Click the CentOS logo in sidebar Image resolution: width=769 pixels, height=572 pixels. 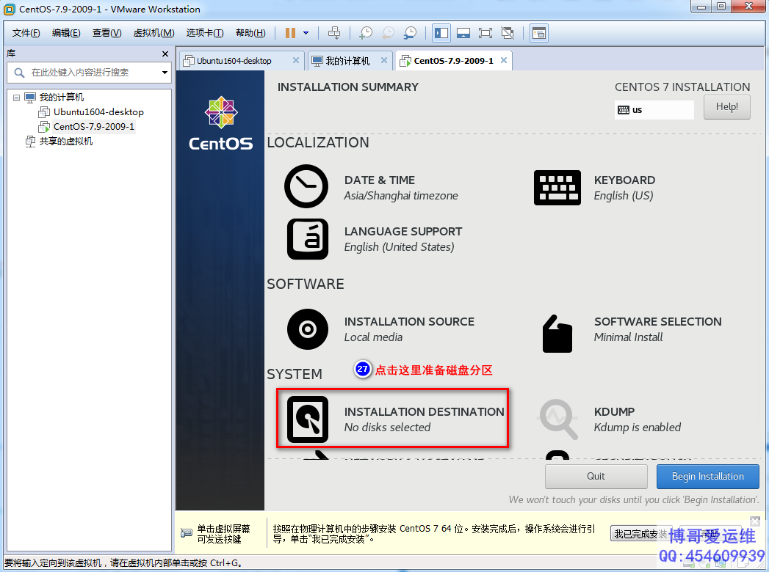click(x=221, y=123)
